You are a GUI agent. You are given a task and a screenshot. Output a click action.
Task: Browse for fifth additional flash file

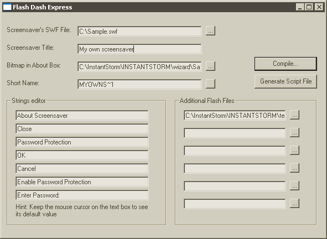coord(294,186)
